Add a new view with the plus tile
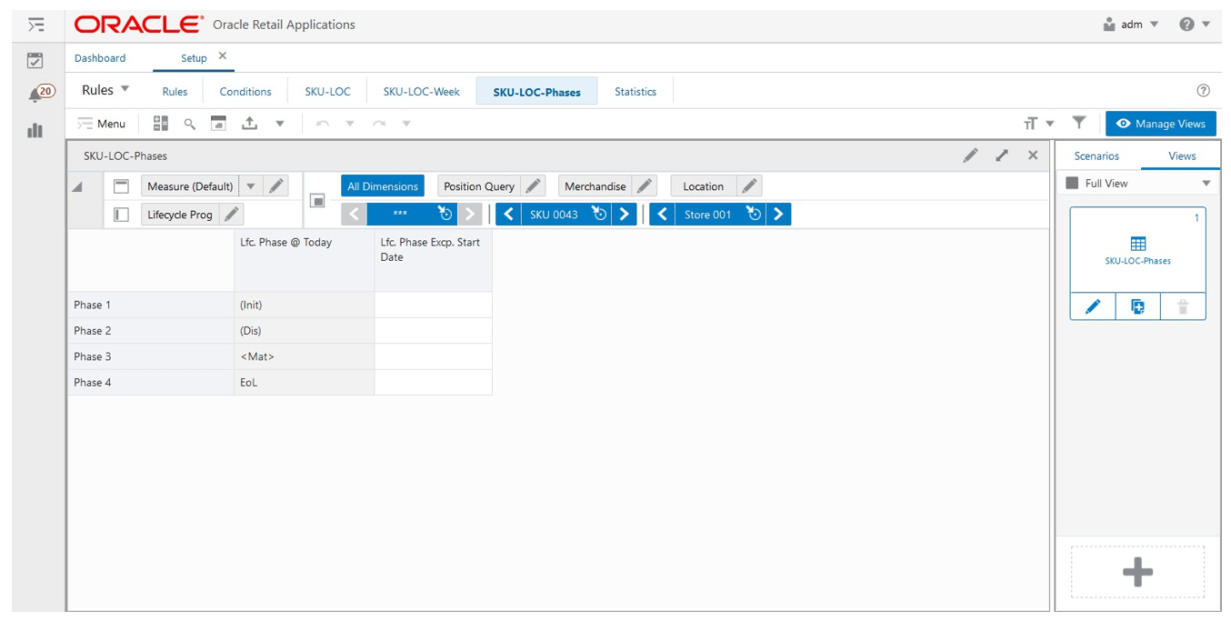This screenshot has height=621, width=1231. click(1136, 572)
